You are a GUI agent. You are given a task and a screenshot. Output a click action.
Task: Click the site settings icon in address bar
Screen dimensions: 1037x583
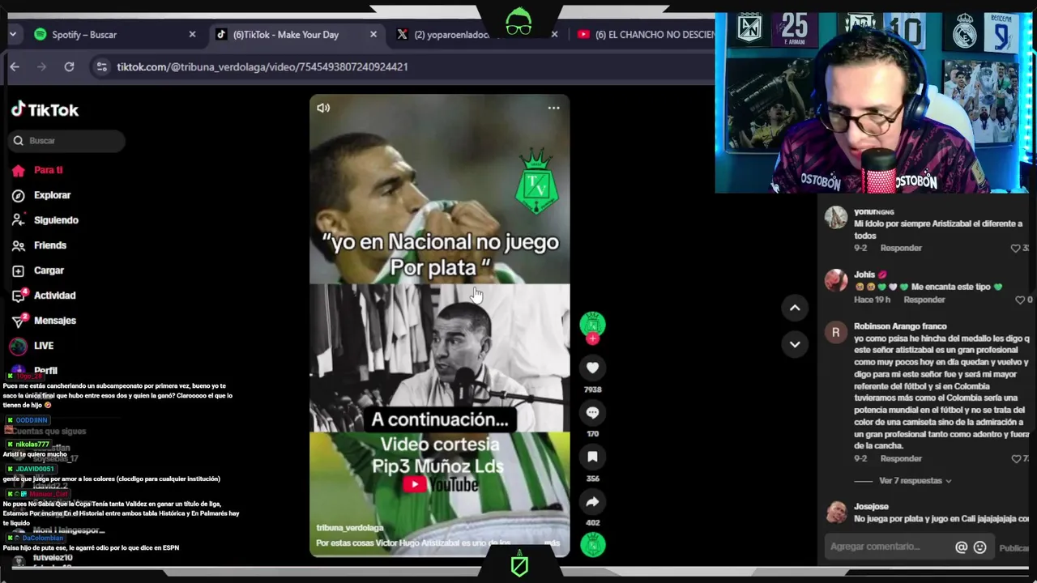click(x=101, y=67)
